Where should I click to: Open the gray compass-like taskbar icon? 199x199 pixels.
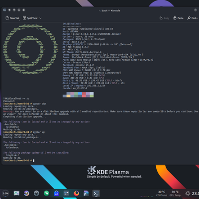click(x=36, y=193)
